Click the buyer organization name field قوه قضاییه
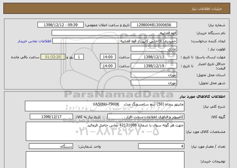237x168 pixels. pos(114,33)
